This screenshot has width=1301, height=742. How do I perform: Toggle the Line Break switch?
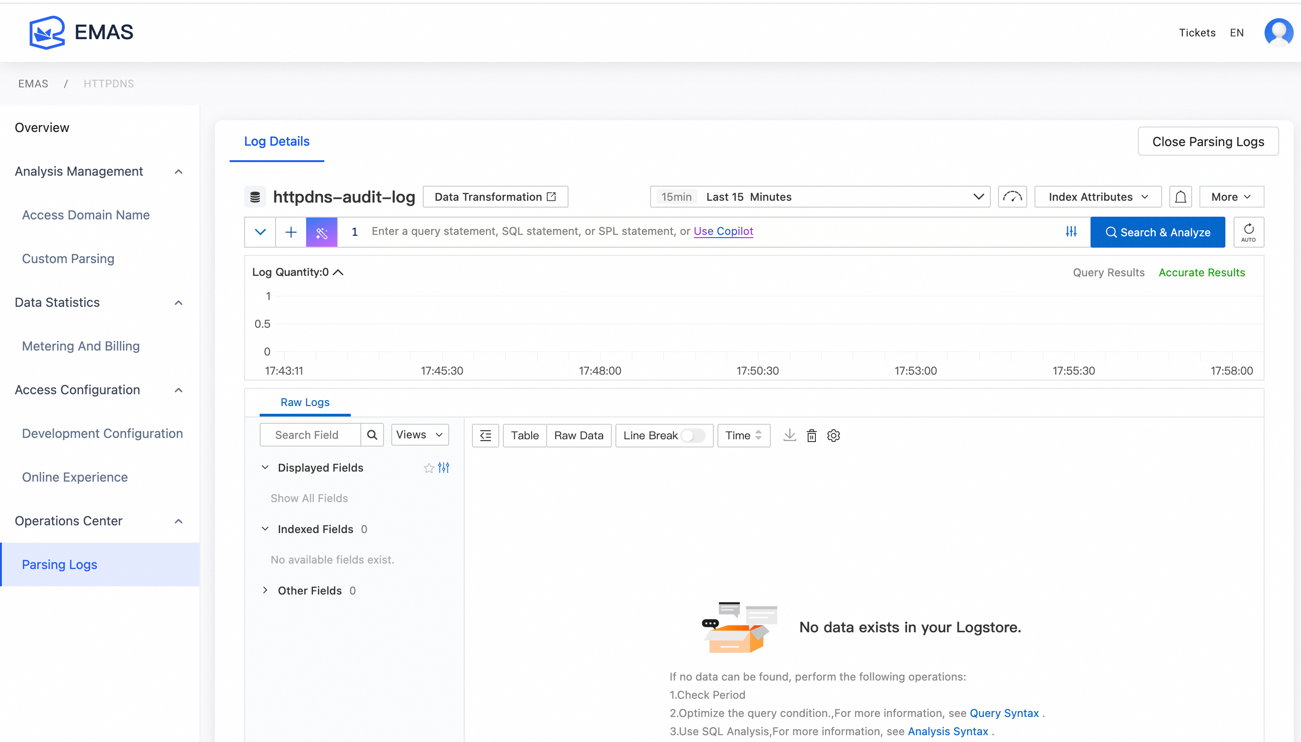tap(692, 436)
